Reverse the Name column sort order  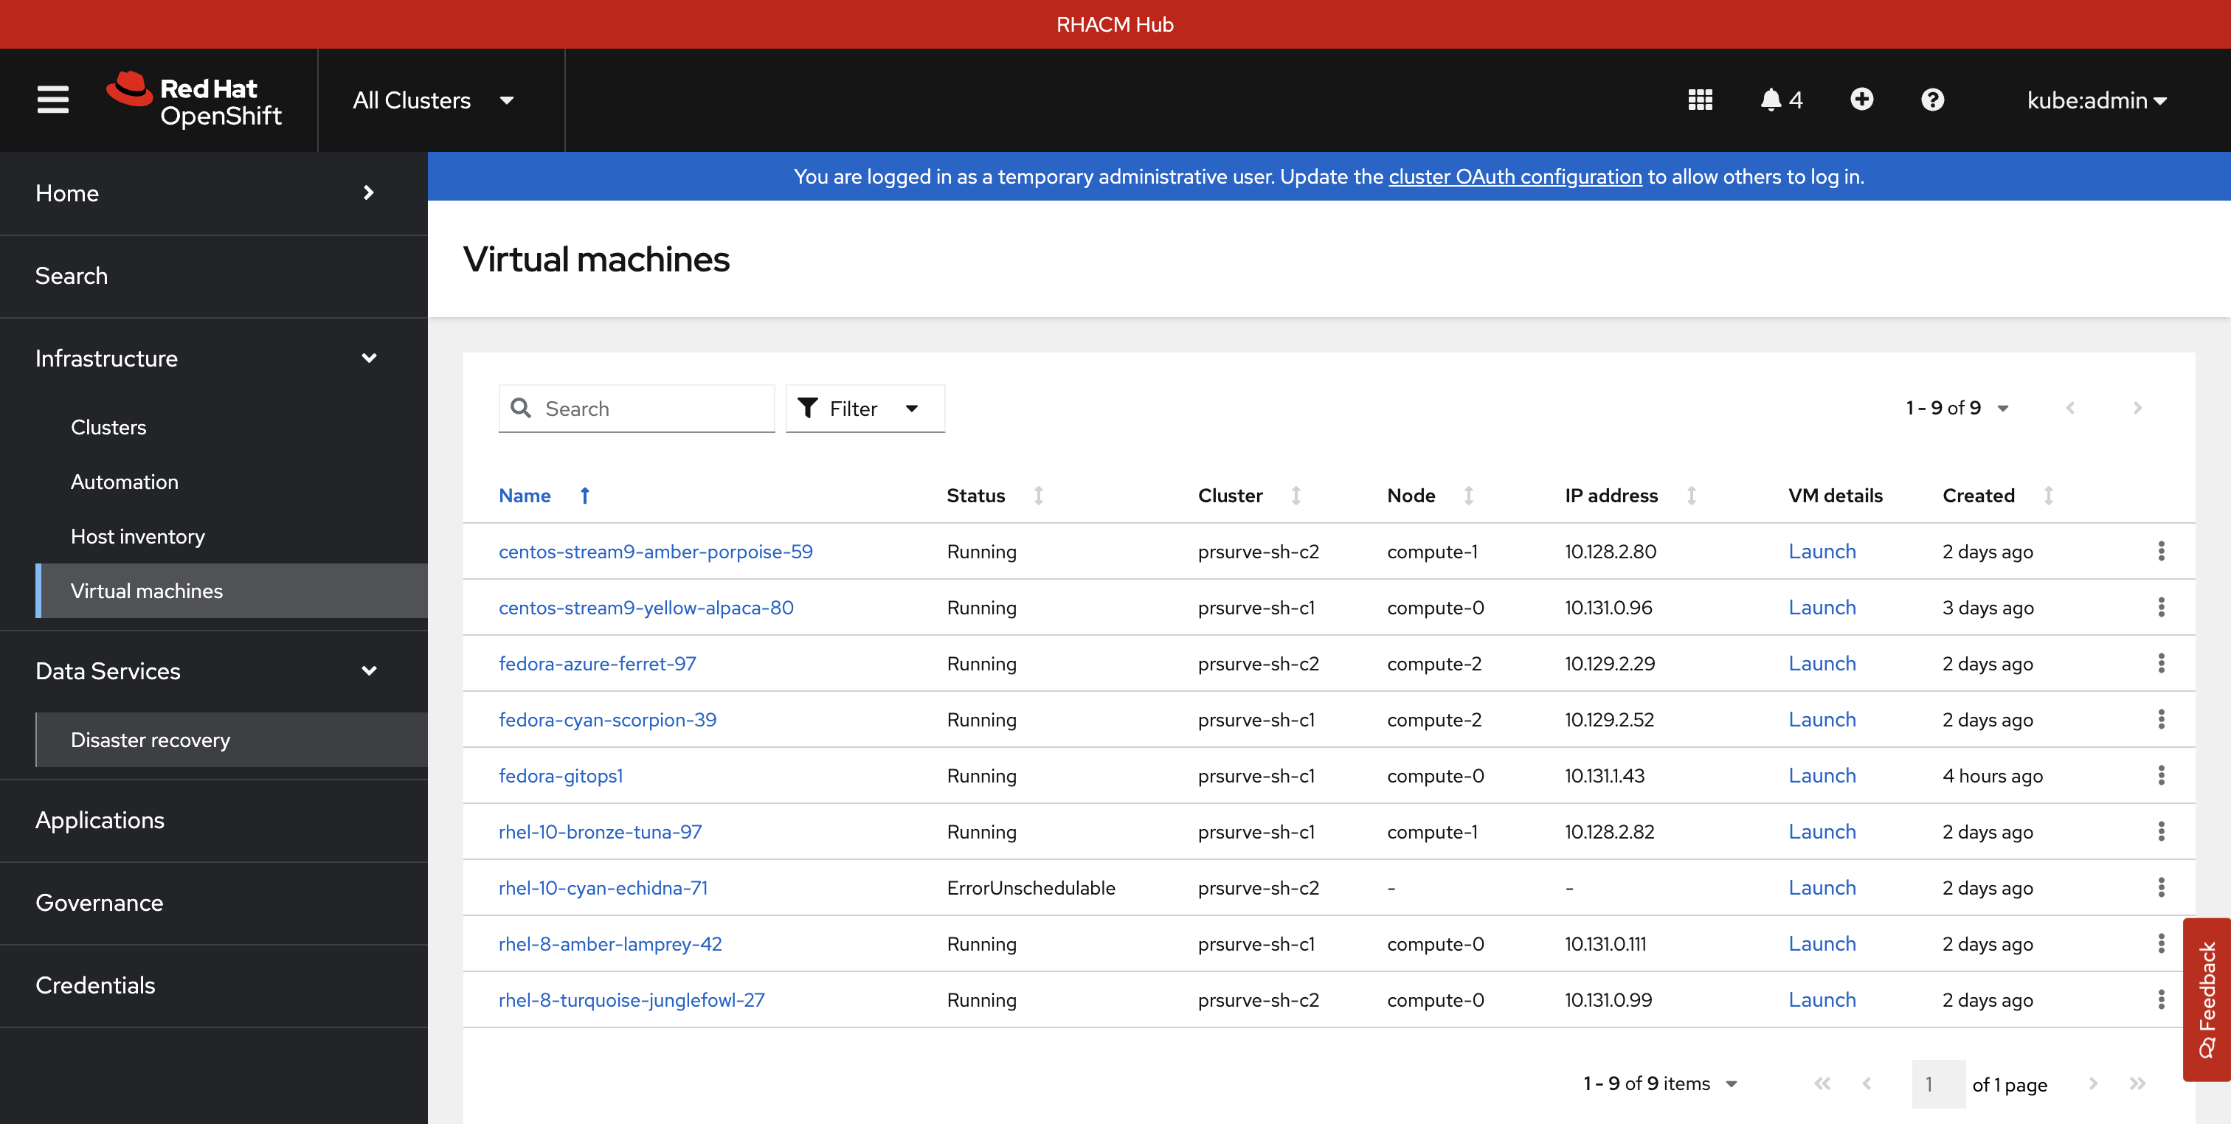point(584,496)
